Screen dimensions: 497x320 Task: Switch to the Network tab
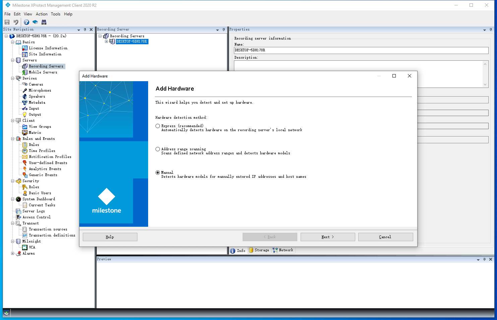point(283,250)
